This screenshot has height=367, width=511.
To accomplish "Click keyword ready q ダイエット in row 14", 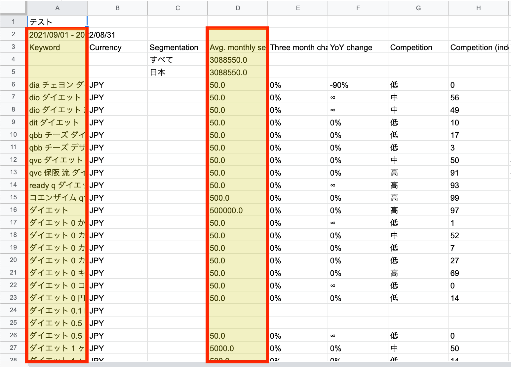I will (x=57, y=185).
